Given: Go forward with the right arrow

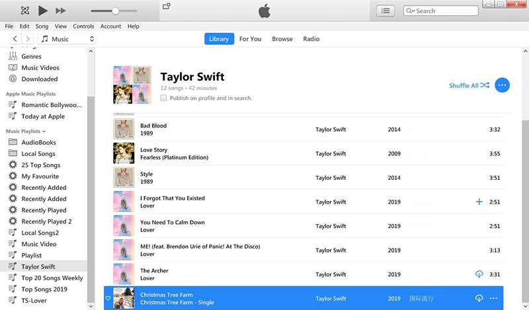Looking at the screenshot, I should 28,39.
